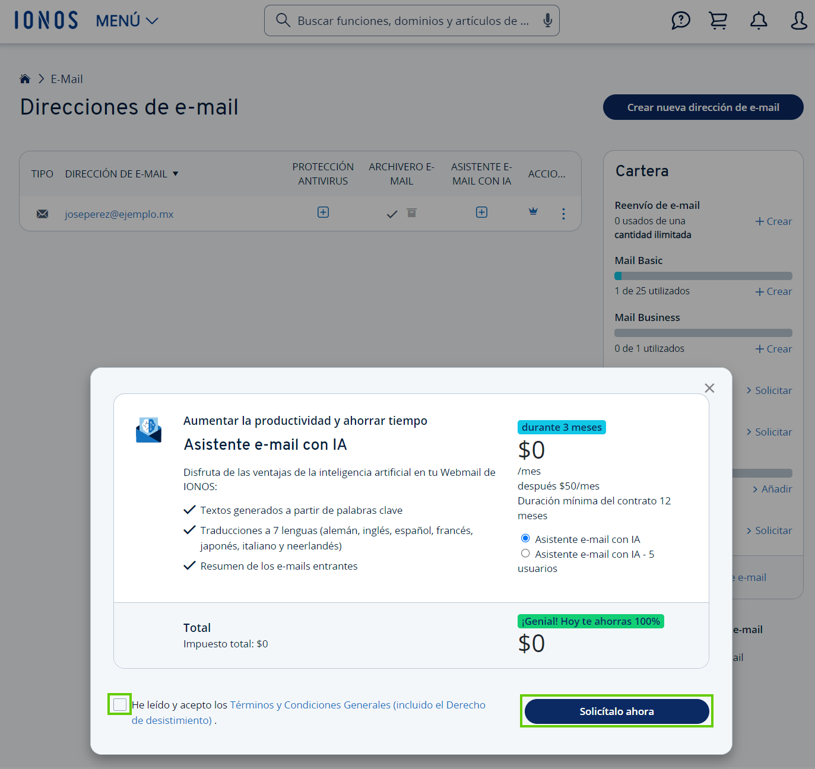
Task: Click the ¡Genial! Hoy te ahorras 100% badge
Action: (x=591, y=621)
